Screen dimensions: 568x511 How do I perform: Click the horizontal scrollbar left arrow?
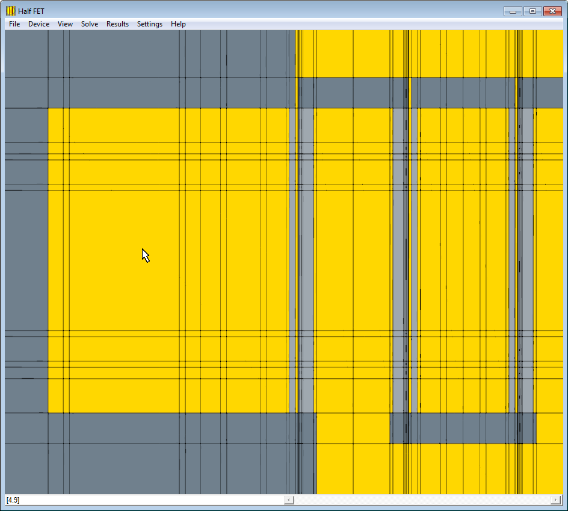click(x=289, y=500)
